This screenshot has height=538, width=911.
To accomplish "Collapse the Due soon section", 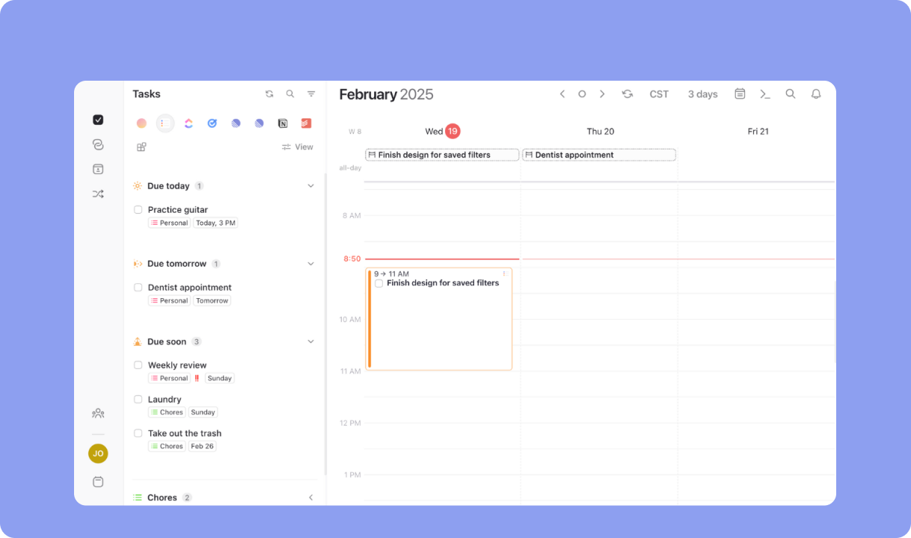I will [310, 341].
